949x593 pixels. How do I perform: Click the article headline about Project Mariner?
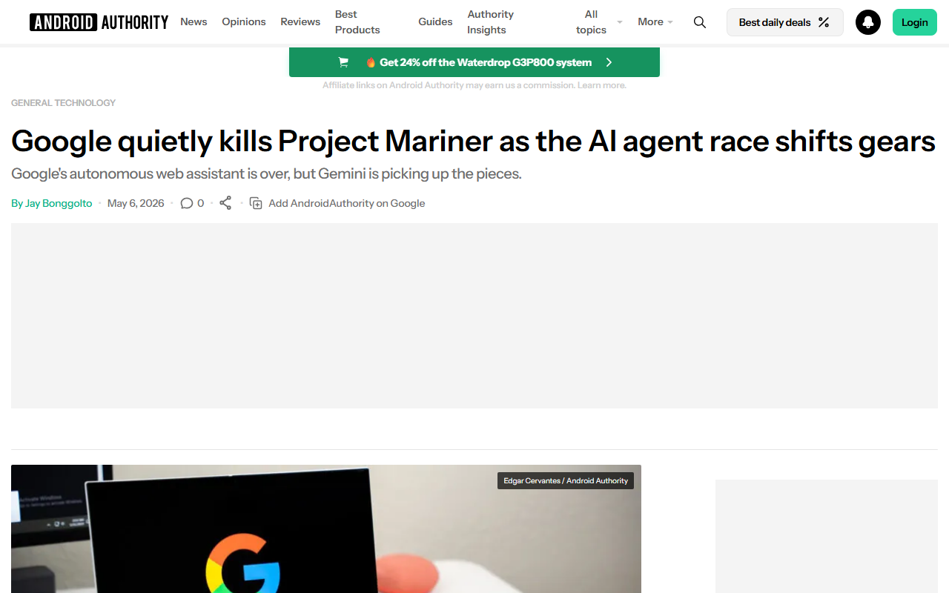pos(473,141)
